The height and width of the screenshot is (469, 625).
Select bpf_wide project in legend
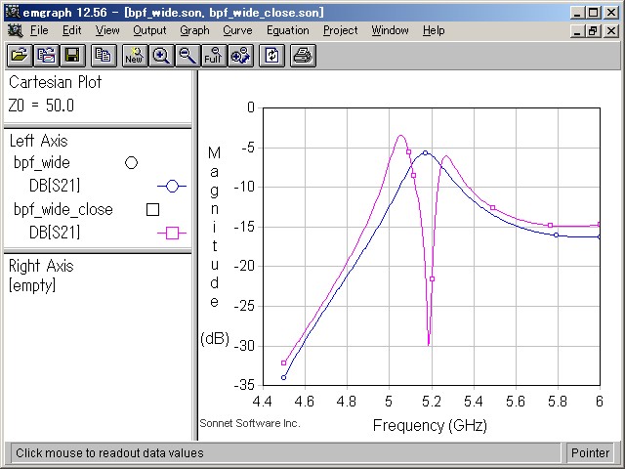pos(42,163)
